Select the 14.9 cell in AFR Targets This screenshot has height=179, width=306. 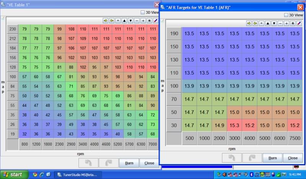(x=219, y=125)
